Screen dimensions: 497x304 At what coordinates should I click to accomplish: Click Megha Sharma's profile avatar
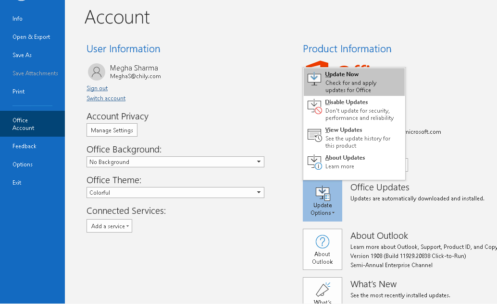point(96,72)
